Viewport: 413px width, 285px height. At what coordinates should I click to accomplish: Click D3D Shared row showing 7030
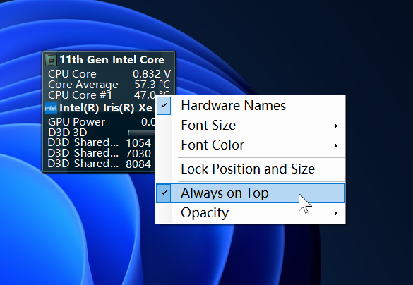[x=100, y=153]
